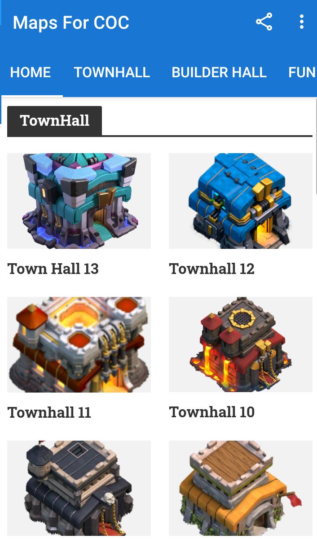This screenshot has width=317, height=539.
Task: Click the Townhall 10 title link
Action: [212, 412]
